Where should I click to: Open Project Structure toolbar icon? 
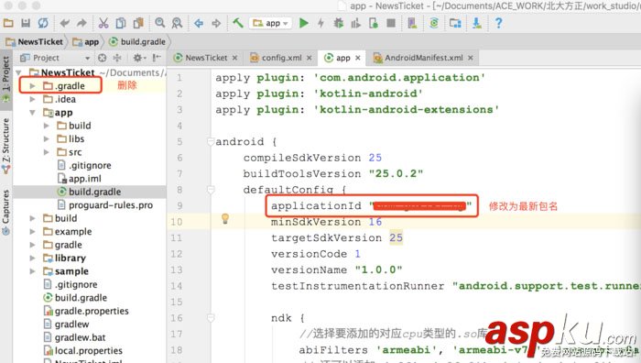click(x=455, y=23)
